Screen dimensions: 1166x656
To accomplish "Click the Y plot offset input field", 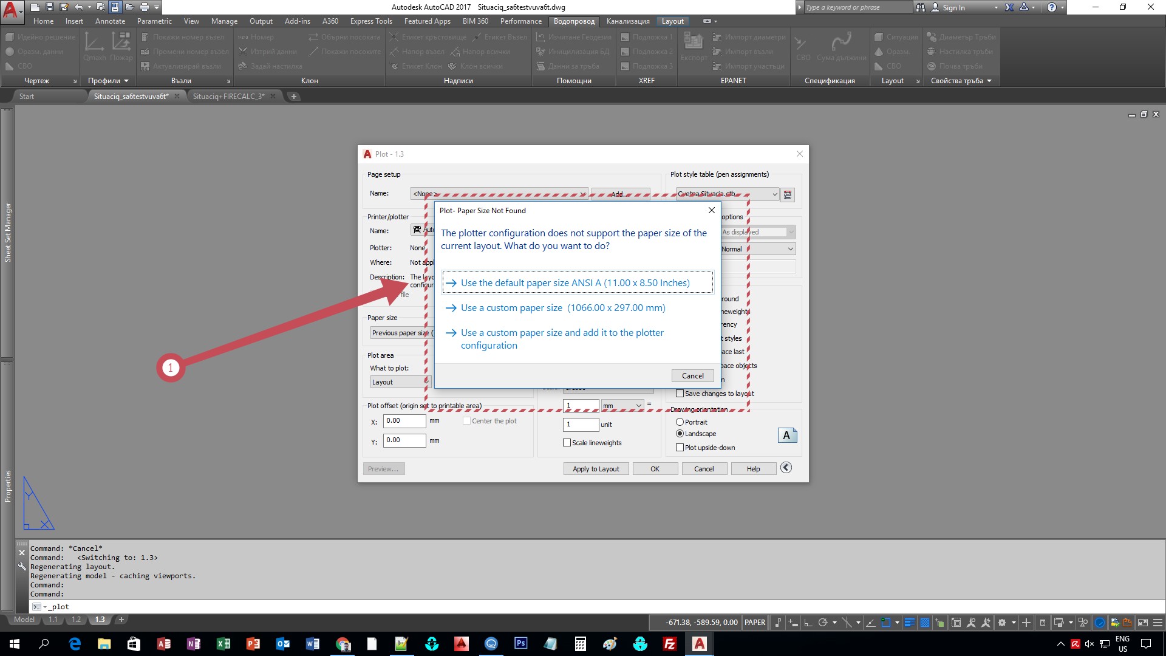I will tap(404, 440).
